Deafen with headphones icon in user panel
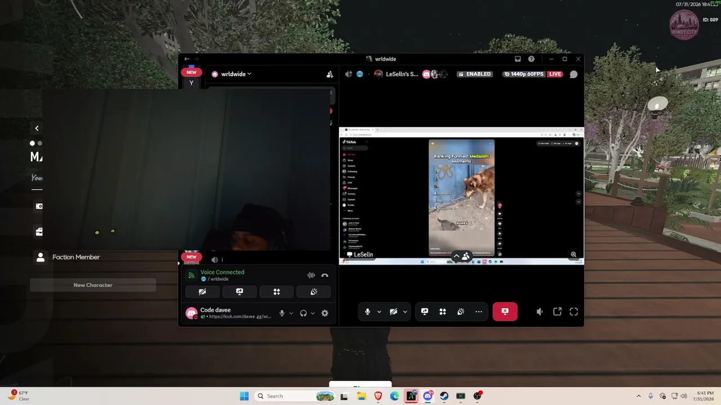The image size is (721, 405). 304,313
